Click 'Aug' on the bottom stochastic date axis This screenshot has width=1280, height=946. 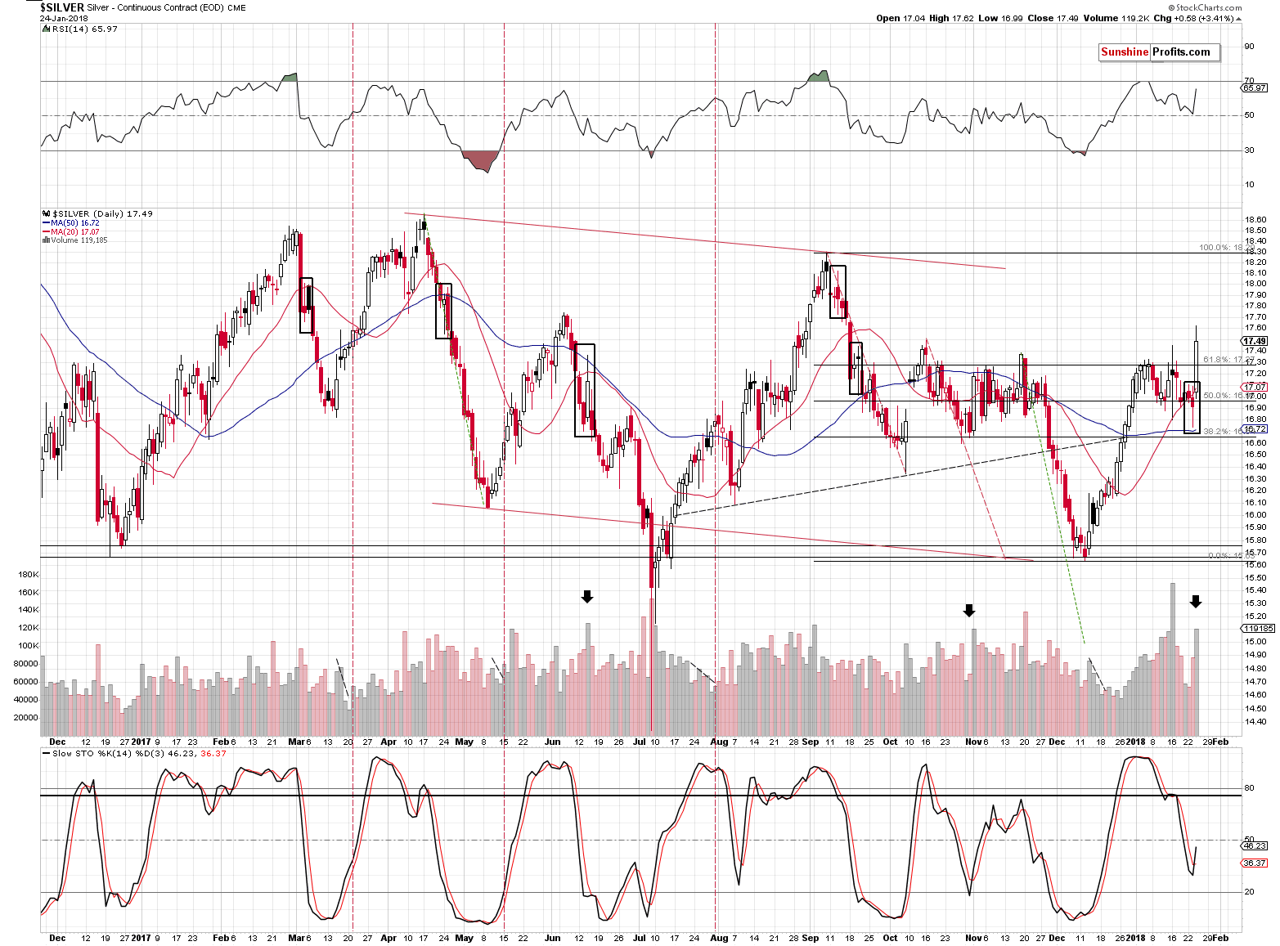point(718,938)
